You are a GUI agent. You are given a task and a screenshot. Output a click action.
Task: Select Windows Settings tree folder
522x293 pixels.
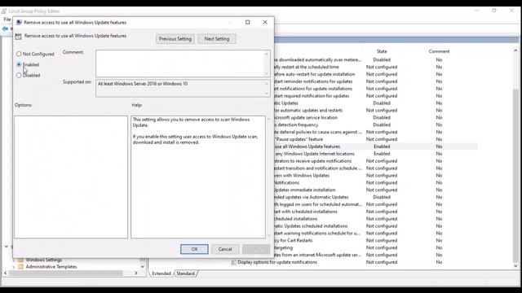pos(43,260)
